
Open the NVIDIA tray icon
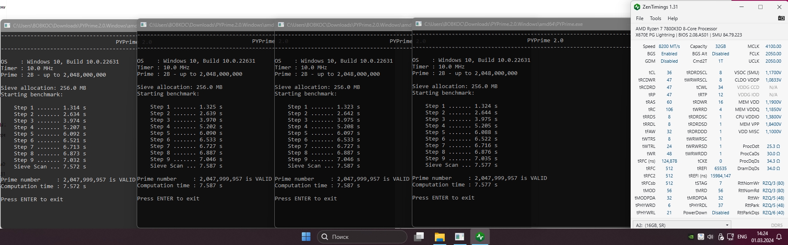point(691,237)
